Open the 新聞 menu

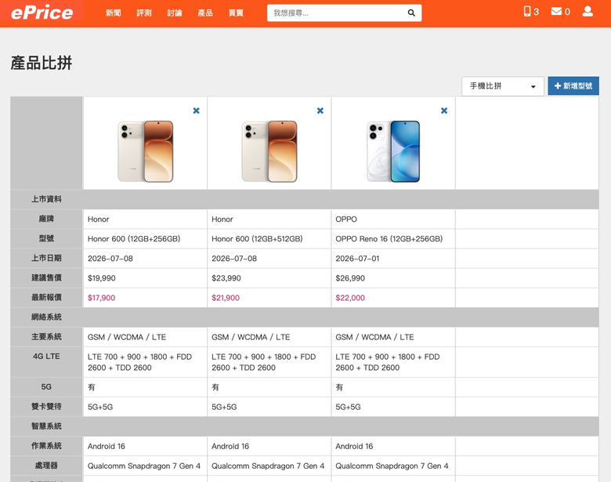click(114, 13)
